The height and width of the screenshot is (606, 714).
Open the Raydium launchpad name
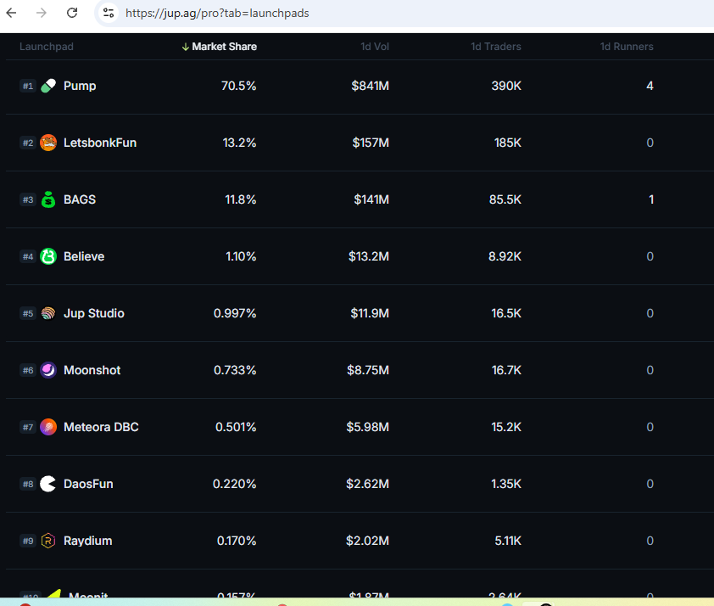point(88,541)
